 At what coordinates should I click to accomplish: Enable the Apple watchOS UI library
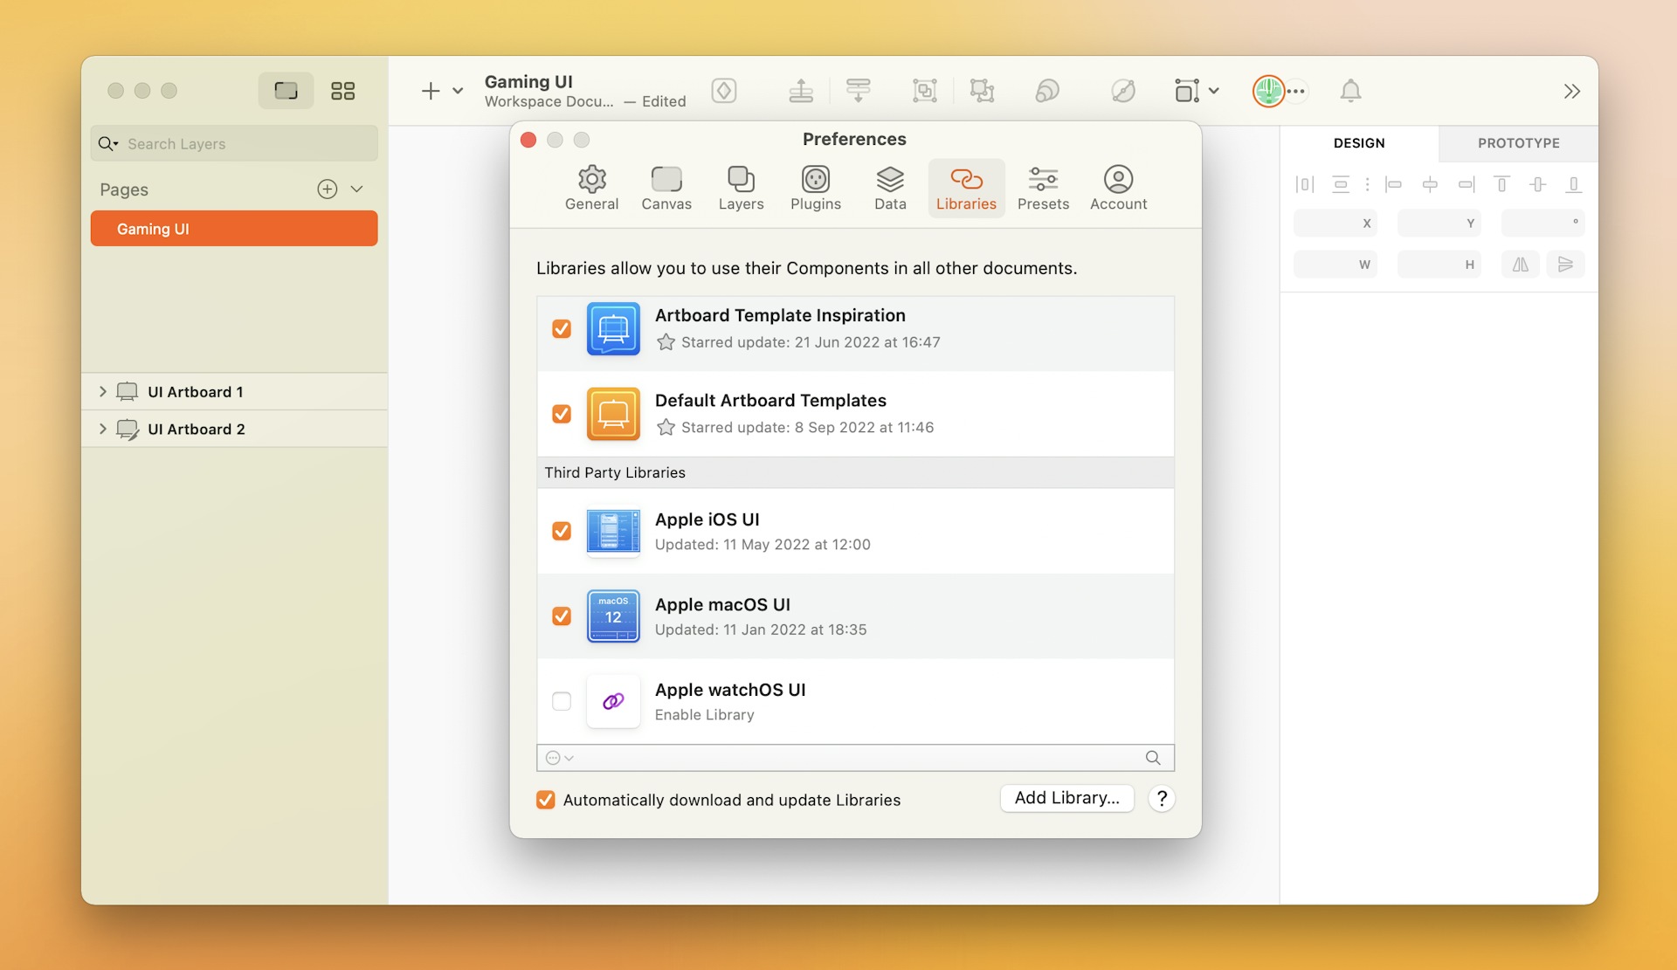(562, 701)
